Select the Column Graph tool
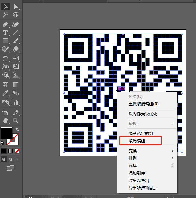 pos(16,103)
